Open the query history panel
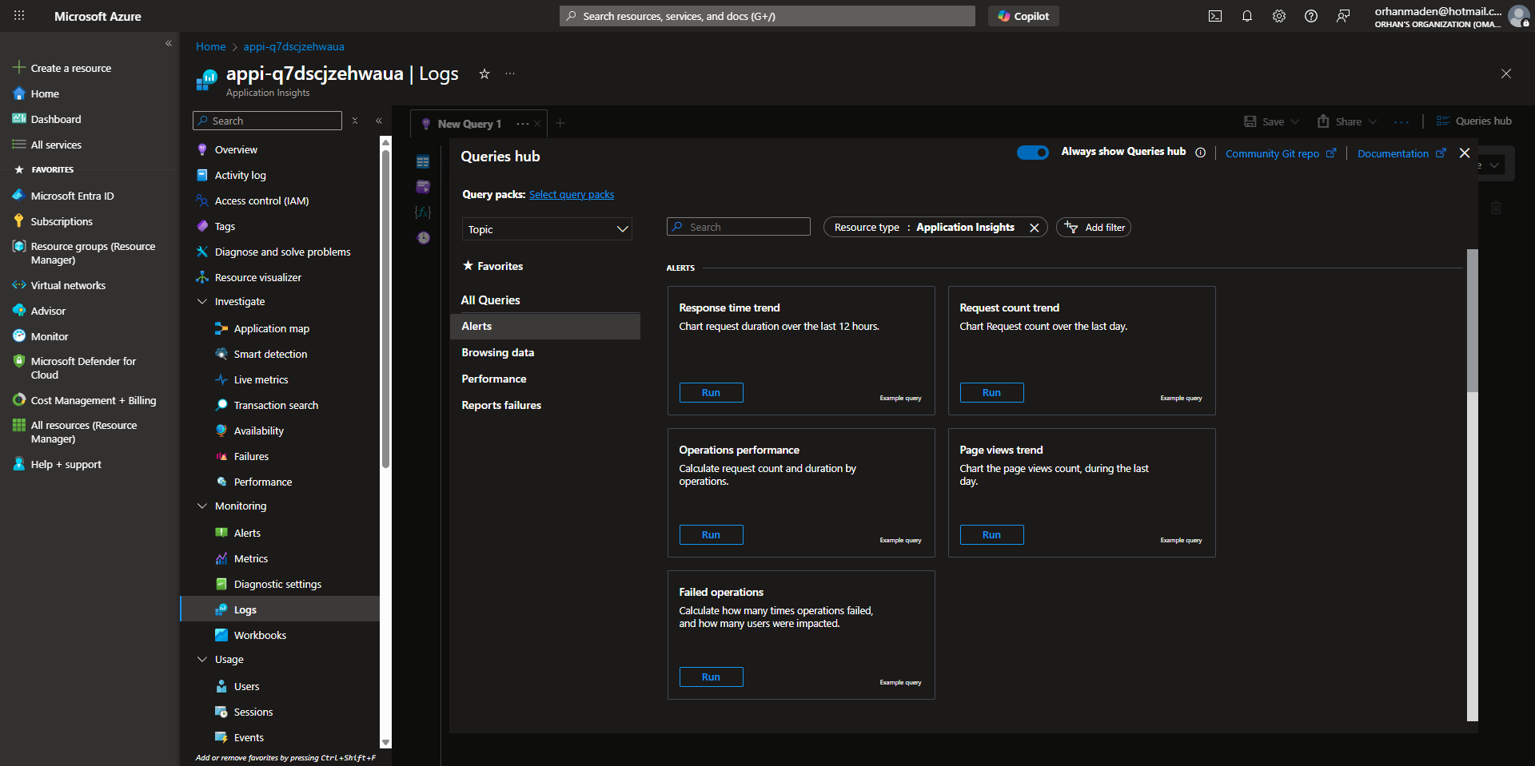Screen dimensions: 1535x766 423,237
